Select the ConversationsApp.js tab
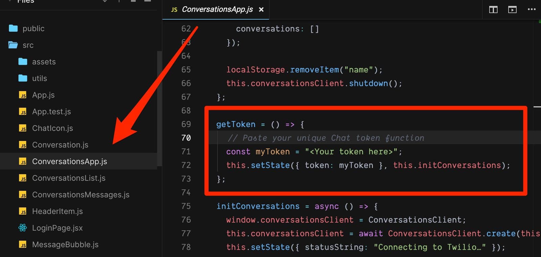Screen dimensions: 541x257 [217, 9]
